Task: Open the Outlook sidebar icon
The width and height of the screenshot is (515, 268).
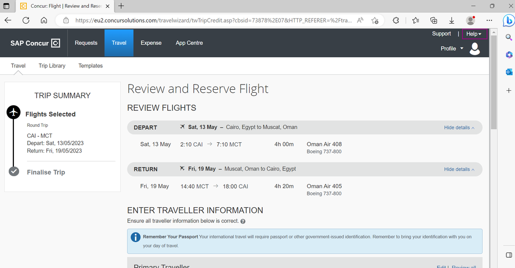Action: [509, 72]
